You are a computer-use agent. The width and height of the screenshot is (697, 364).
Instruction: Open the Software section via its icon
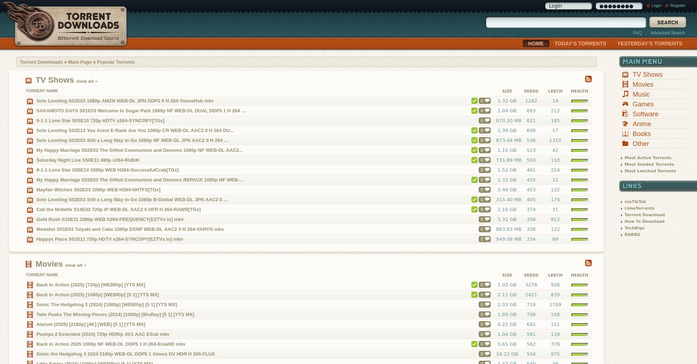[625, 114]
